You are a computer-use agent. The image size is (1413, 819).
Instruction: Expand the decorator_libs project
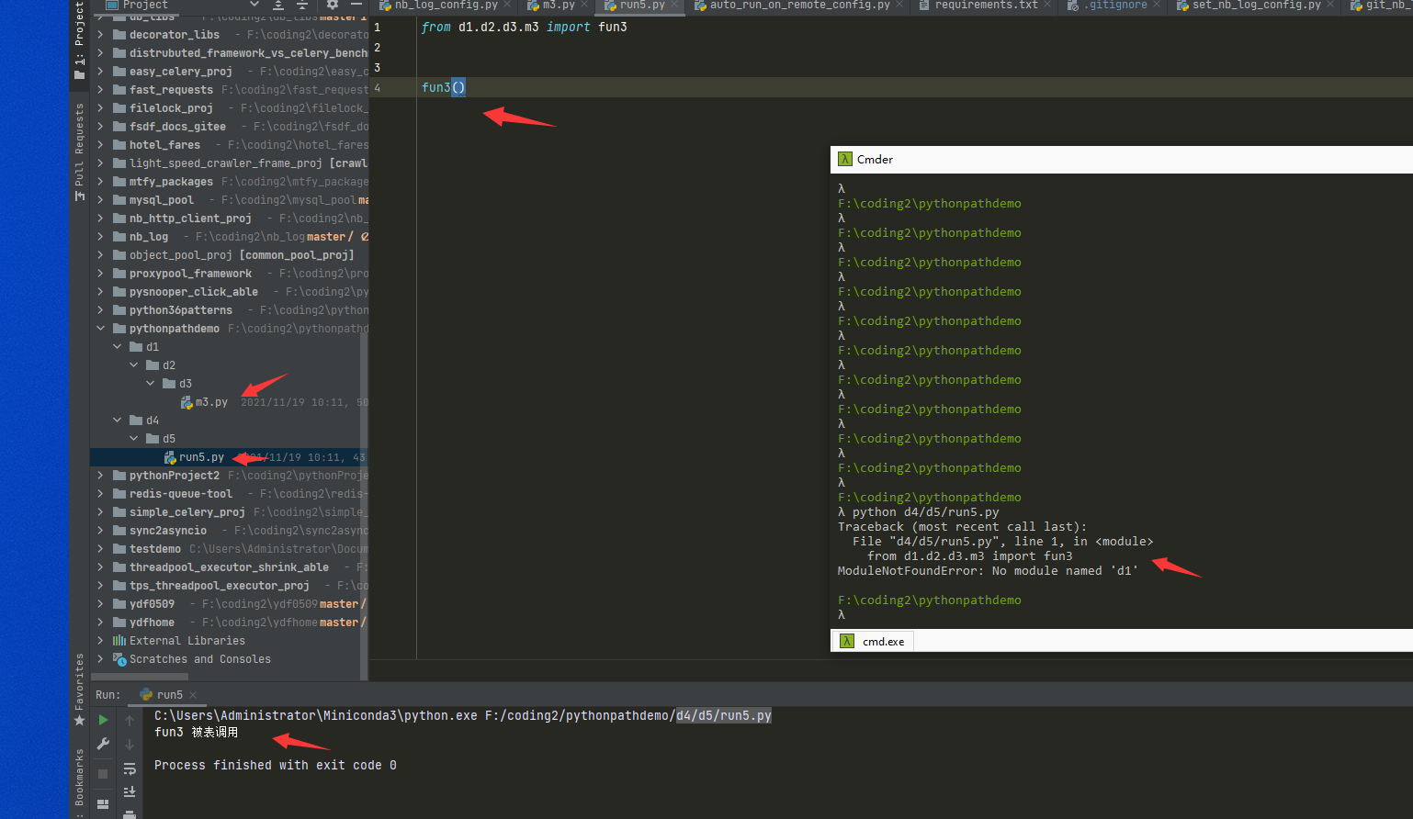(x=100, y=35)
